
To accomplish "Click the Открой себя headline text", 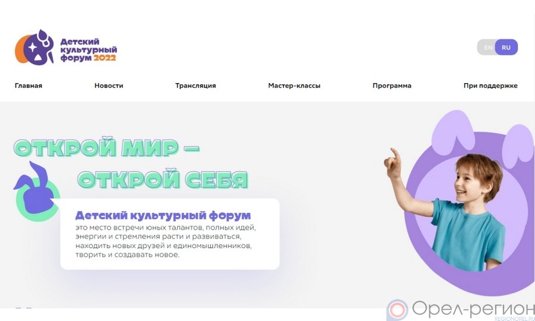I will [163, 179].
